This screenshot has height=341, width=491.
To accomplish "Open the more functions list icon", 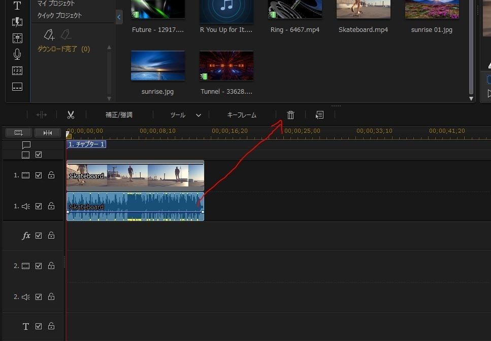I will (320, 115).
